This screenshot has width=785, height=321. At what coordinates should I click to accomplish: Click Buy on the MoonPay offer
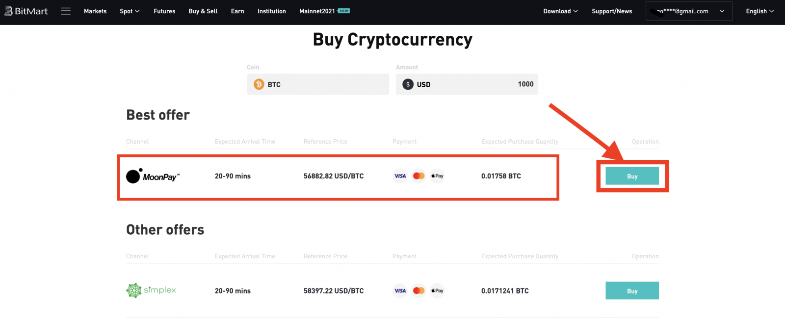click(x=632, y=176)
